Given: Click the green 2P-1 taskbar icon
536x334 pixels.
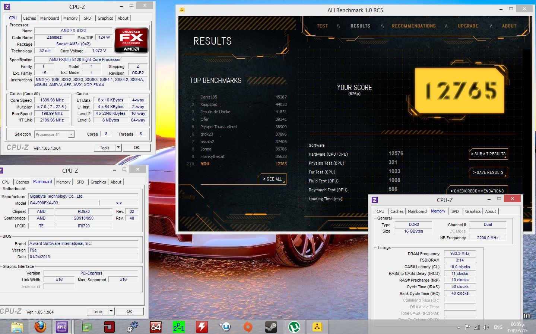Looking at the screenshot, I should 179,327.
